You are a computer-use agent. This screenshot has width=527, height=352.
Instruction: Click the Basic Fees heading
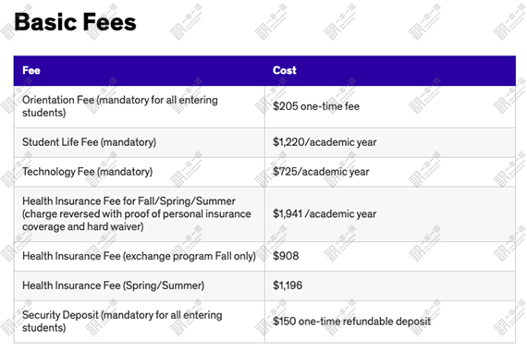tap(75, 22)
